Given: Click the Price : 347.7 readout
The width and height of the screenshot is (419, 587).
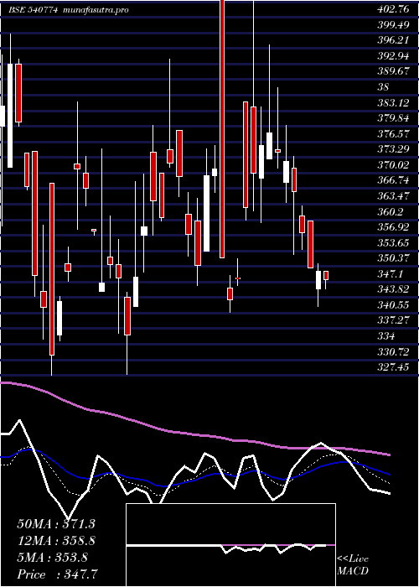Looking at the screenshot, I should (58, 574).
